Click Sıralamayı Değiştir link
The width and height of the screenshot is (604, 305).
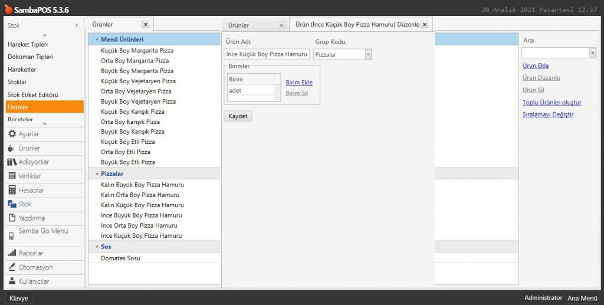click(548, 115)
